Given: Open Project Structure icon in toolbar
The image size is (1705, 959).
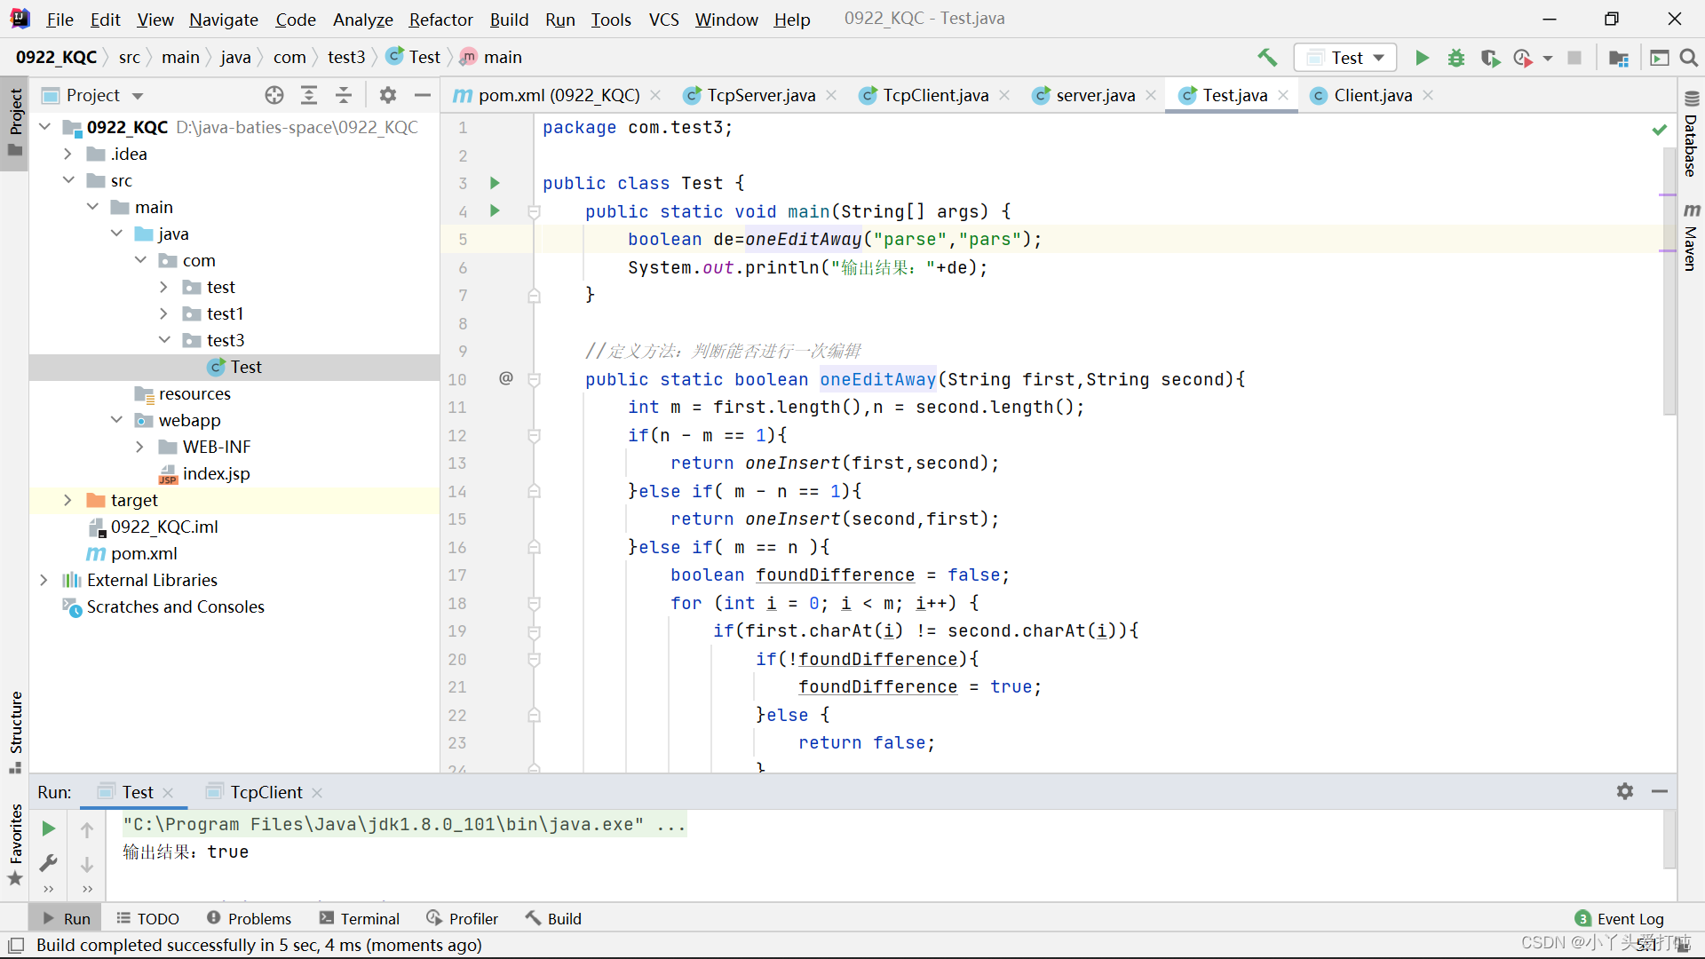Looking at the screenshot, I should [1619, 58].
